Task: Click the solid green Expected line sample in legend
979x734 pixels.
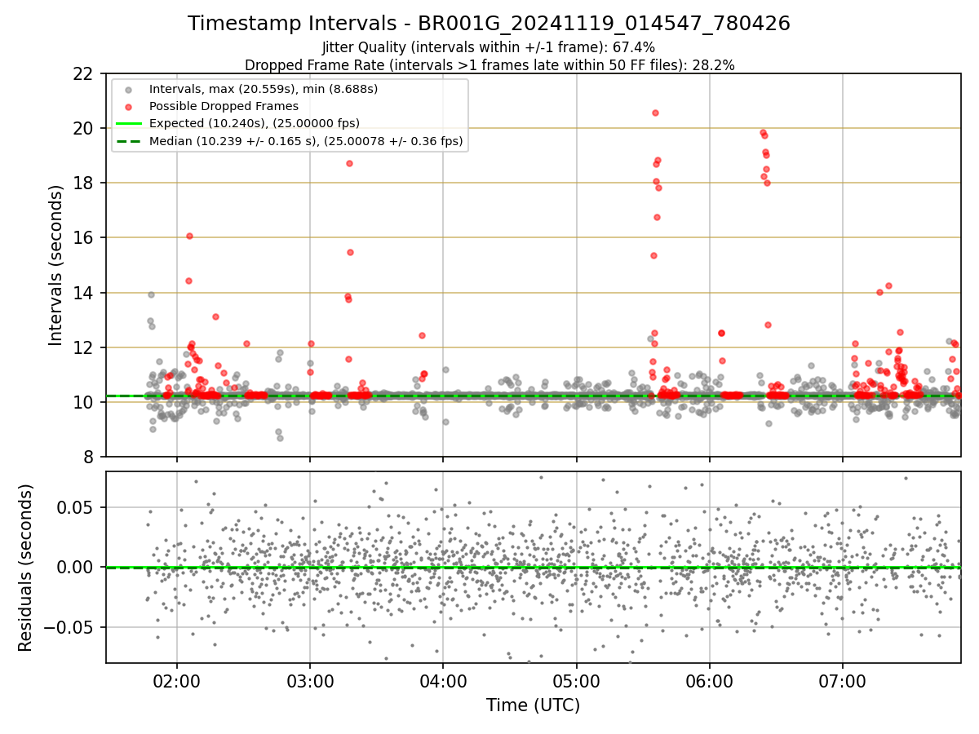Action: [129, 123]
